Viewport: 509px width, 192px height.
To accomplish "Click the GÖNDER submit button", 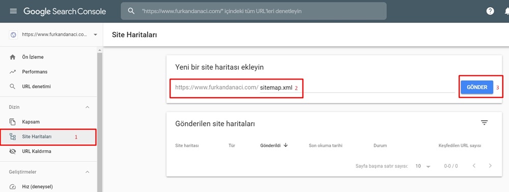I will pos(477,87).
